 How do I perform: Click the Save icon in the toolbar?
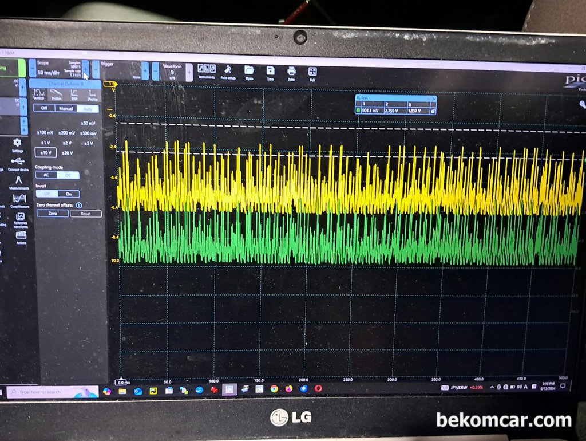[270, 72]
